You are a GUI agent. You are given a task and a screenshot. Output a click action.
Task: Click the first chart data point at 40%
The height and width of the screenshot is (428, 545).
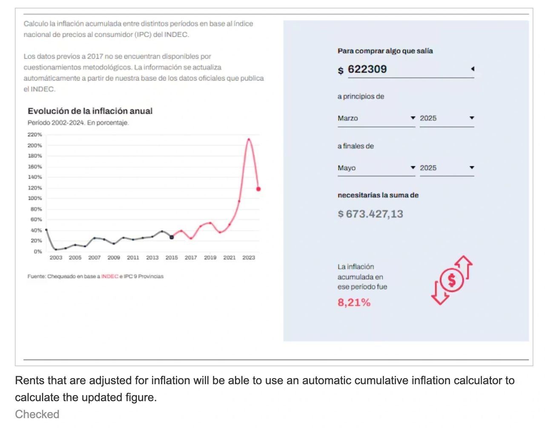pyautogui.click(x=46, y=230)
